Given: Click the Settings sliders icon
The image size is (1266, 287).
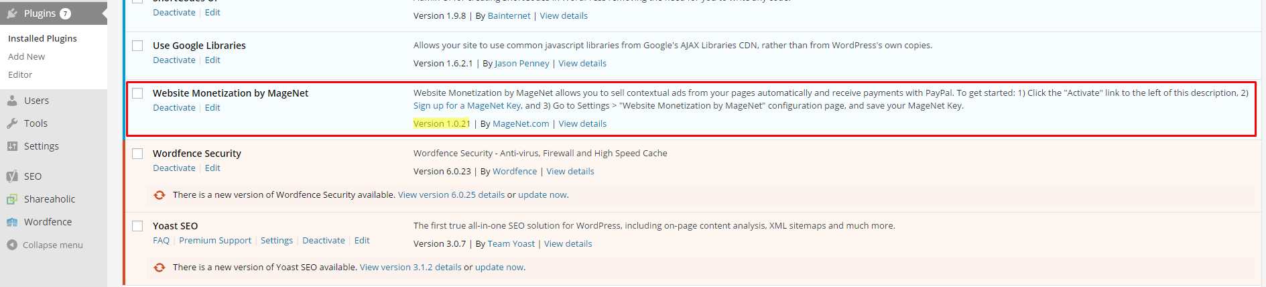Looking at the screenshot, I should tap(12, 146).
